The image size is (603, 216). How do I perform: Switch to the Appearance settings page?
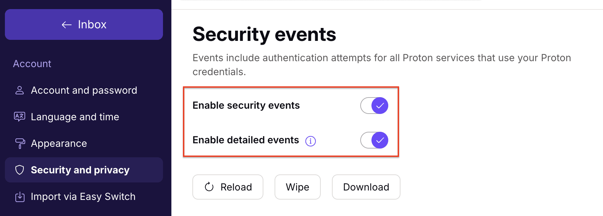[59, 143]
